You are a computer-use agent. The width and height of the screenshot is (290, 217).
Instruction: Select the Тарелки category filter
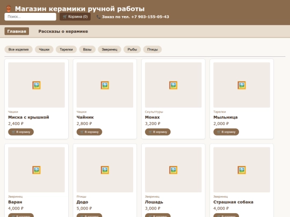pos(66,49)
